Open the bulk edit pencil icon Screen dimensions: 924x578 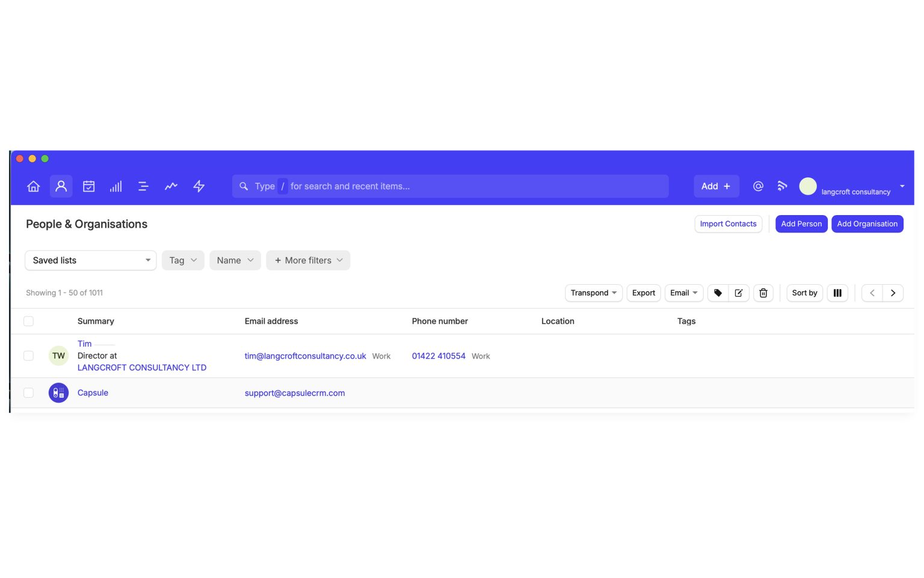[739, 293]
